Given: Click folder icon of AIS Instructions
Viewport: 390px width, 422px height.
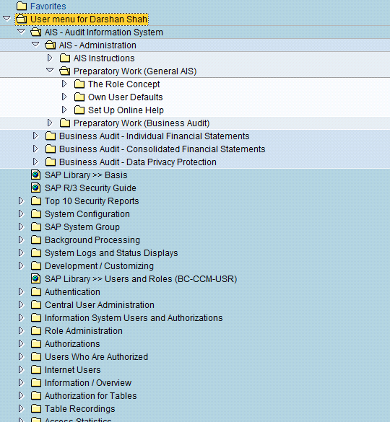Looking at the screenshot, I should pyautogui.click(x=65, y=58).
